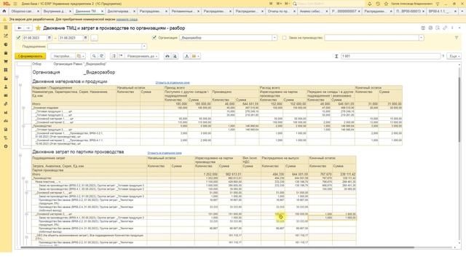Open print preview icon
This screenshot has width=466, height=262.
coord(175,56)
